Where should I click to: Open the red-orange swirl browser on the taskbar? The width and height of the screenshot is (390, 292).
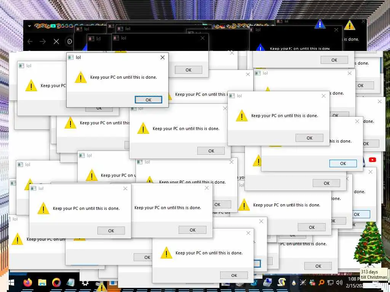click(56, 282)
